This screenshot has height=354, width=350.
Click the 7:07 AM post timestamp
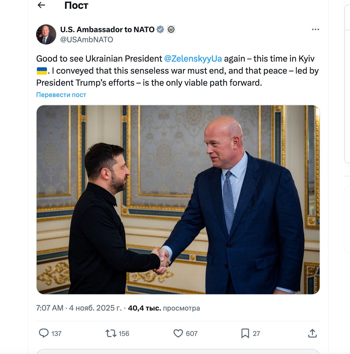pyautogui.click(x=50, y=308)
